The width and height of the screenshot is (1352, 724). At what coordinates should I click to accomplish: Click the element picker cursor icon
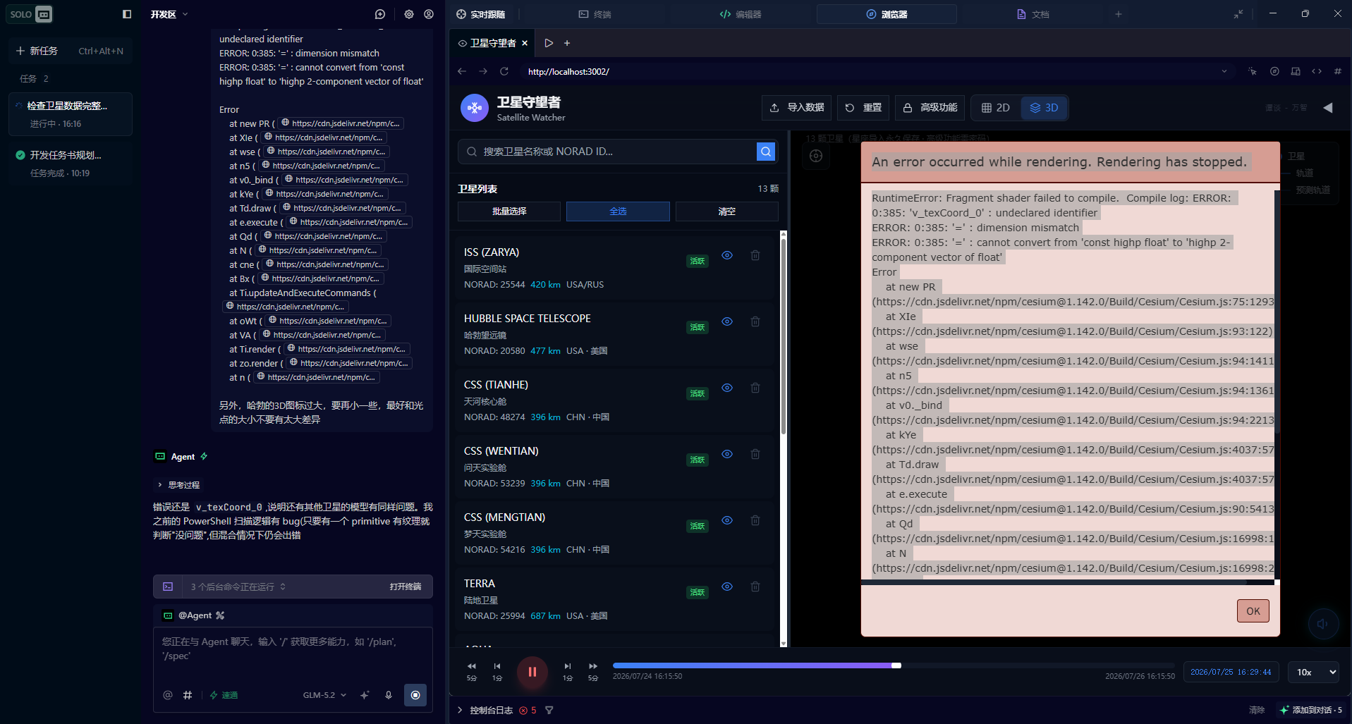1253,71
